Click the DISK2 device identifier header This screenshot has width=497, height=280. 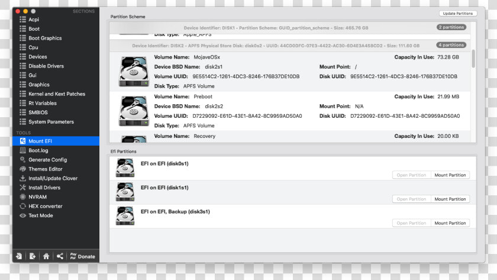pos(276,46)
